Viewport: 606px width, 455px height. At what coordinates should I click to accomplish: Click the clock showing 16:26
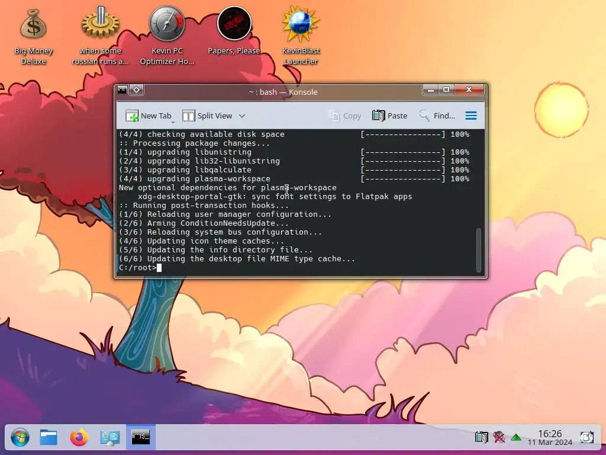point(550,433)
